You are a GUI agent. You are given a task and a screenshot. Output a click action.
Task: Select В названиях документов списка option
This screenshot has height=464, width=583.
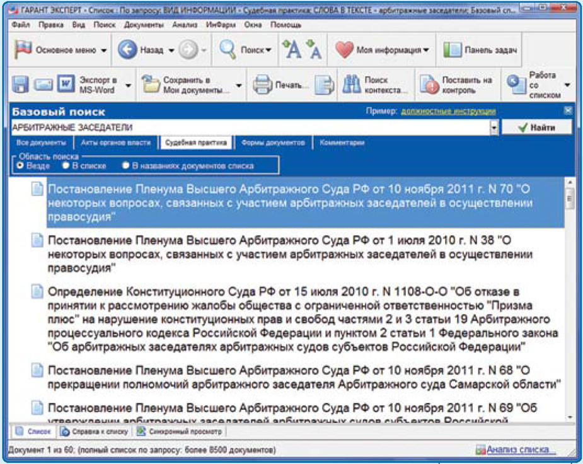coord(126,166)
